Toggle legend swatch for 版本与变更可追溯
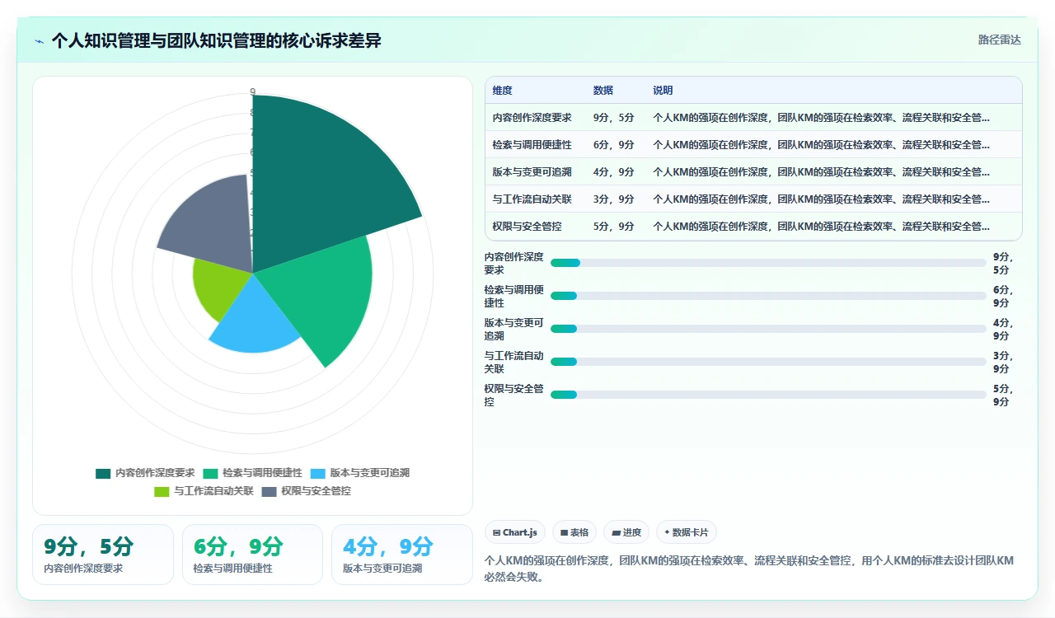The image size is (1055, 618). pos(318,473)
